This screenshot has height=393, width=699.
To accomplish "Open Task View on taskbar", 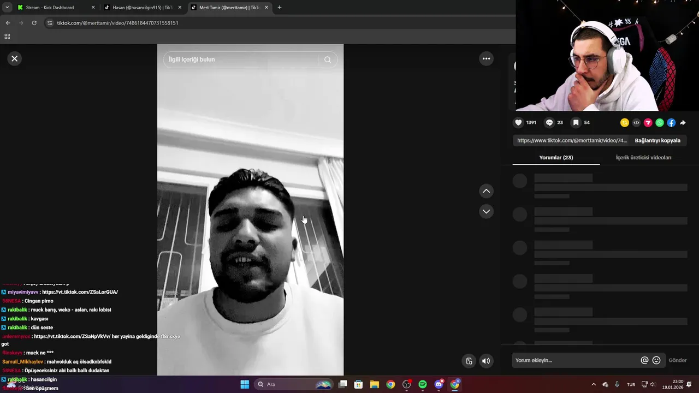I will (x=342, y=384).
